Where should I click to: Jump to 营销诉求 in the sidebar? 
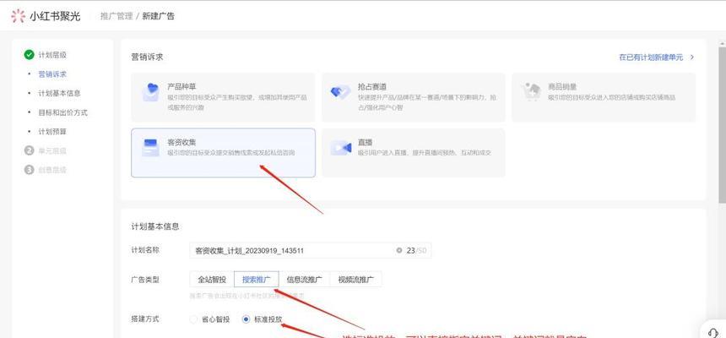52,74
